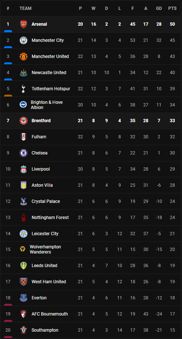Select the Manchester United badge icon
The height and width of the screenshot is (339, 182).
(x=24, y=56)
